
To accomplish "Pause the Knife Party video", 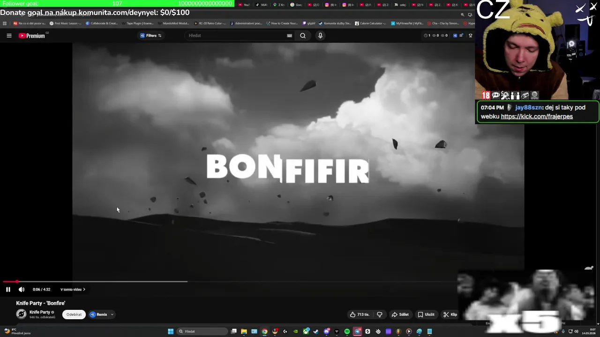I will [8, 289].
